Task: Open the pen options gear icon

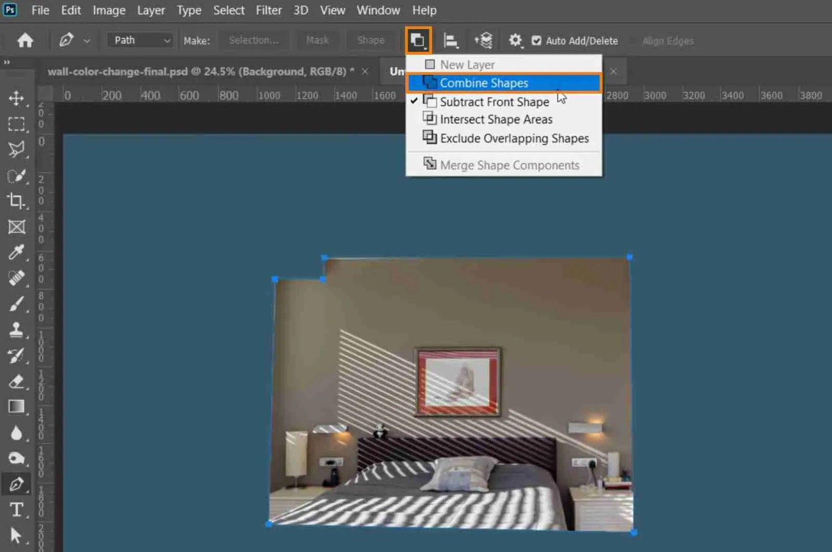Action: tap(516, 40)
